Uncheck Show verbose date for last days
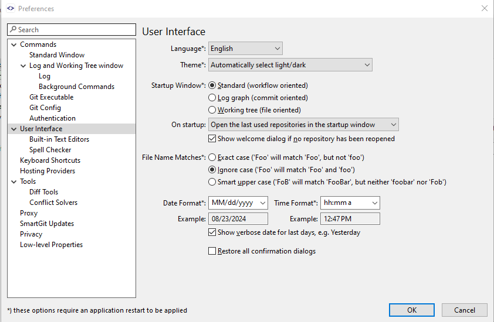This screenshot has height=322, width=494. pyautogui.click(x=212, y=232)
